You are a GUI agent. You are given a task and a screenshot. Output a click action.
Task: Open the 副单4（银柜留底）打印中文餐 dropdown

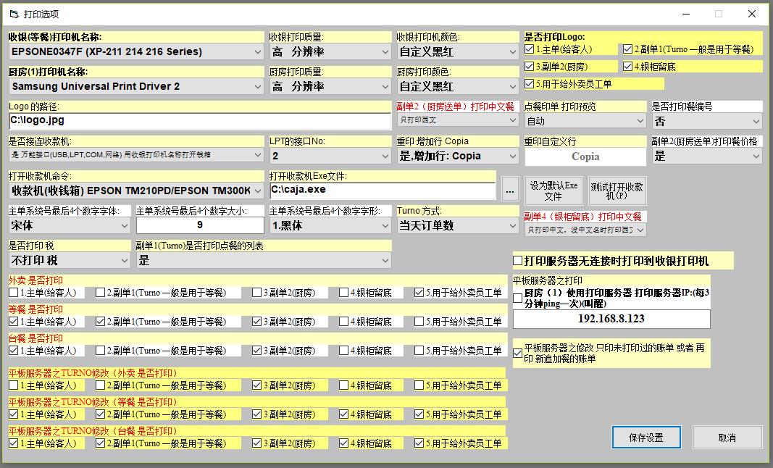click(585, 230)
